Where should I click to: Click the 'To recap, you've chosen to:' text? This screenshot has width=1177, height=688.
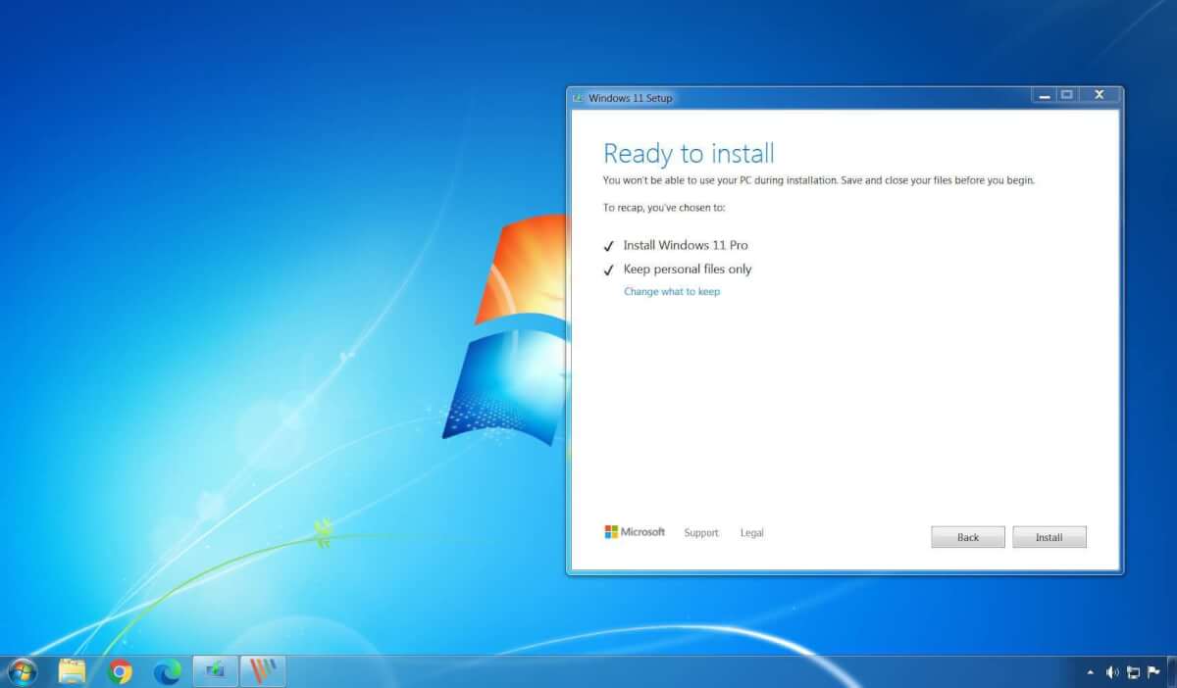coord(664,208)
